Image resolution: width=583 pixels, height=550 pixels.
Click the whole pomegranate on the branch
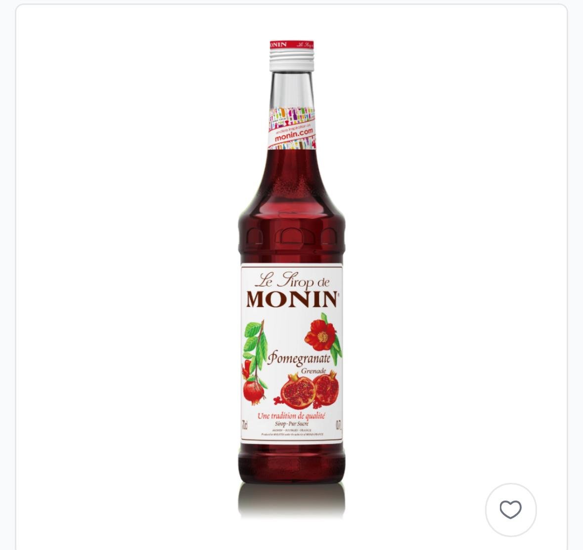[254, 392]
